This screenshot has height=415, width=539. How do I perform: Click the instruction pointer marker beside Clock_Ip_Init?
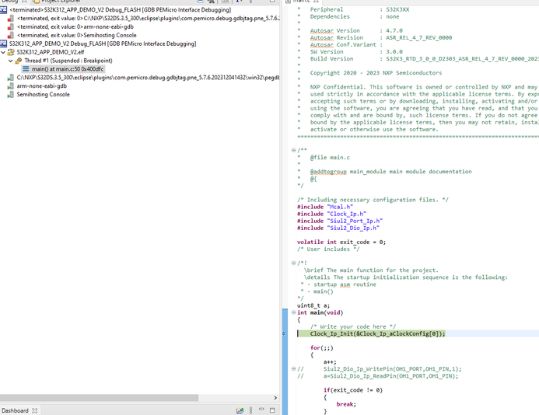coord(284,333)
